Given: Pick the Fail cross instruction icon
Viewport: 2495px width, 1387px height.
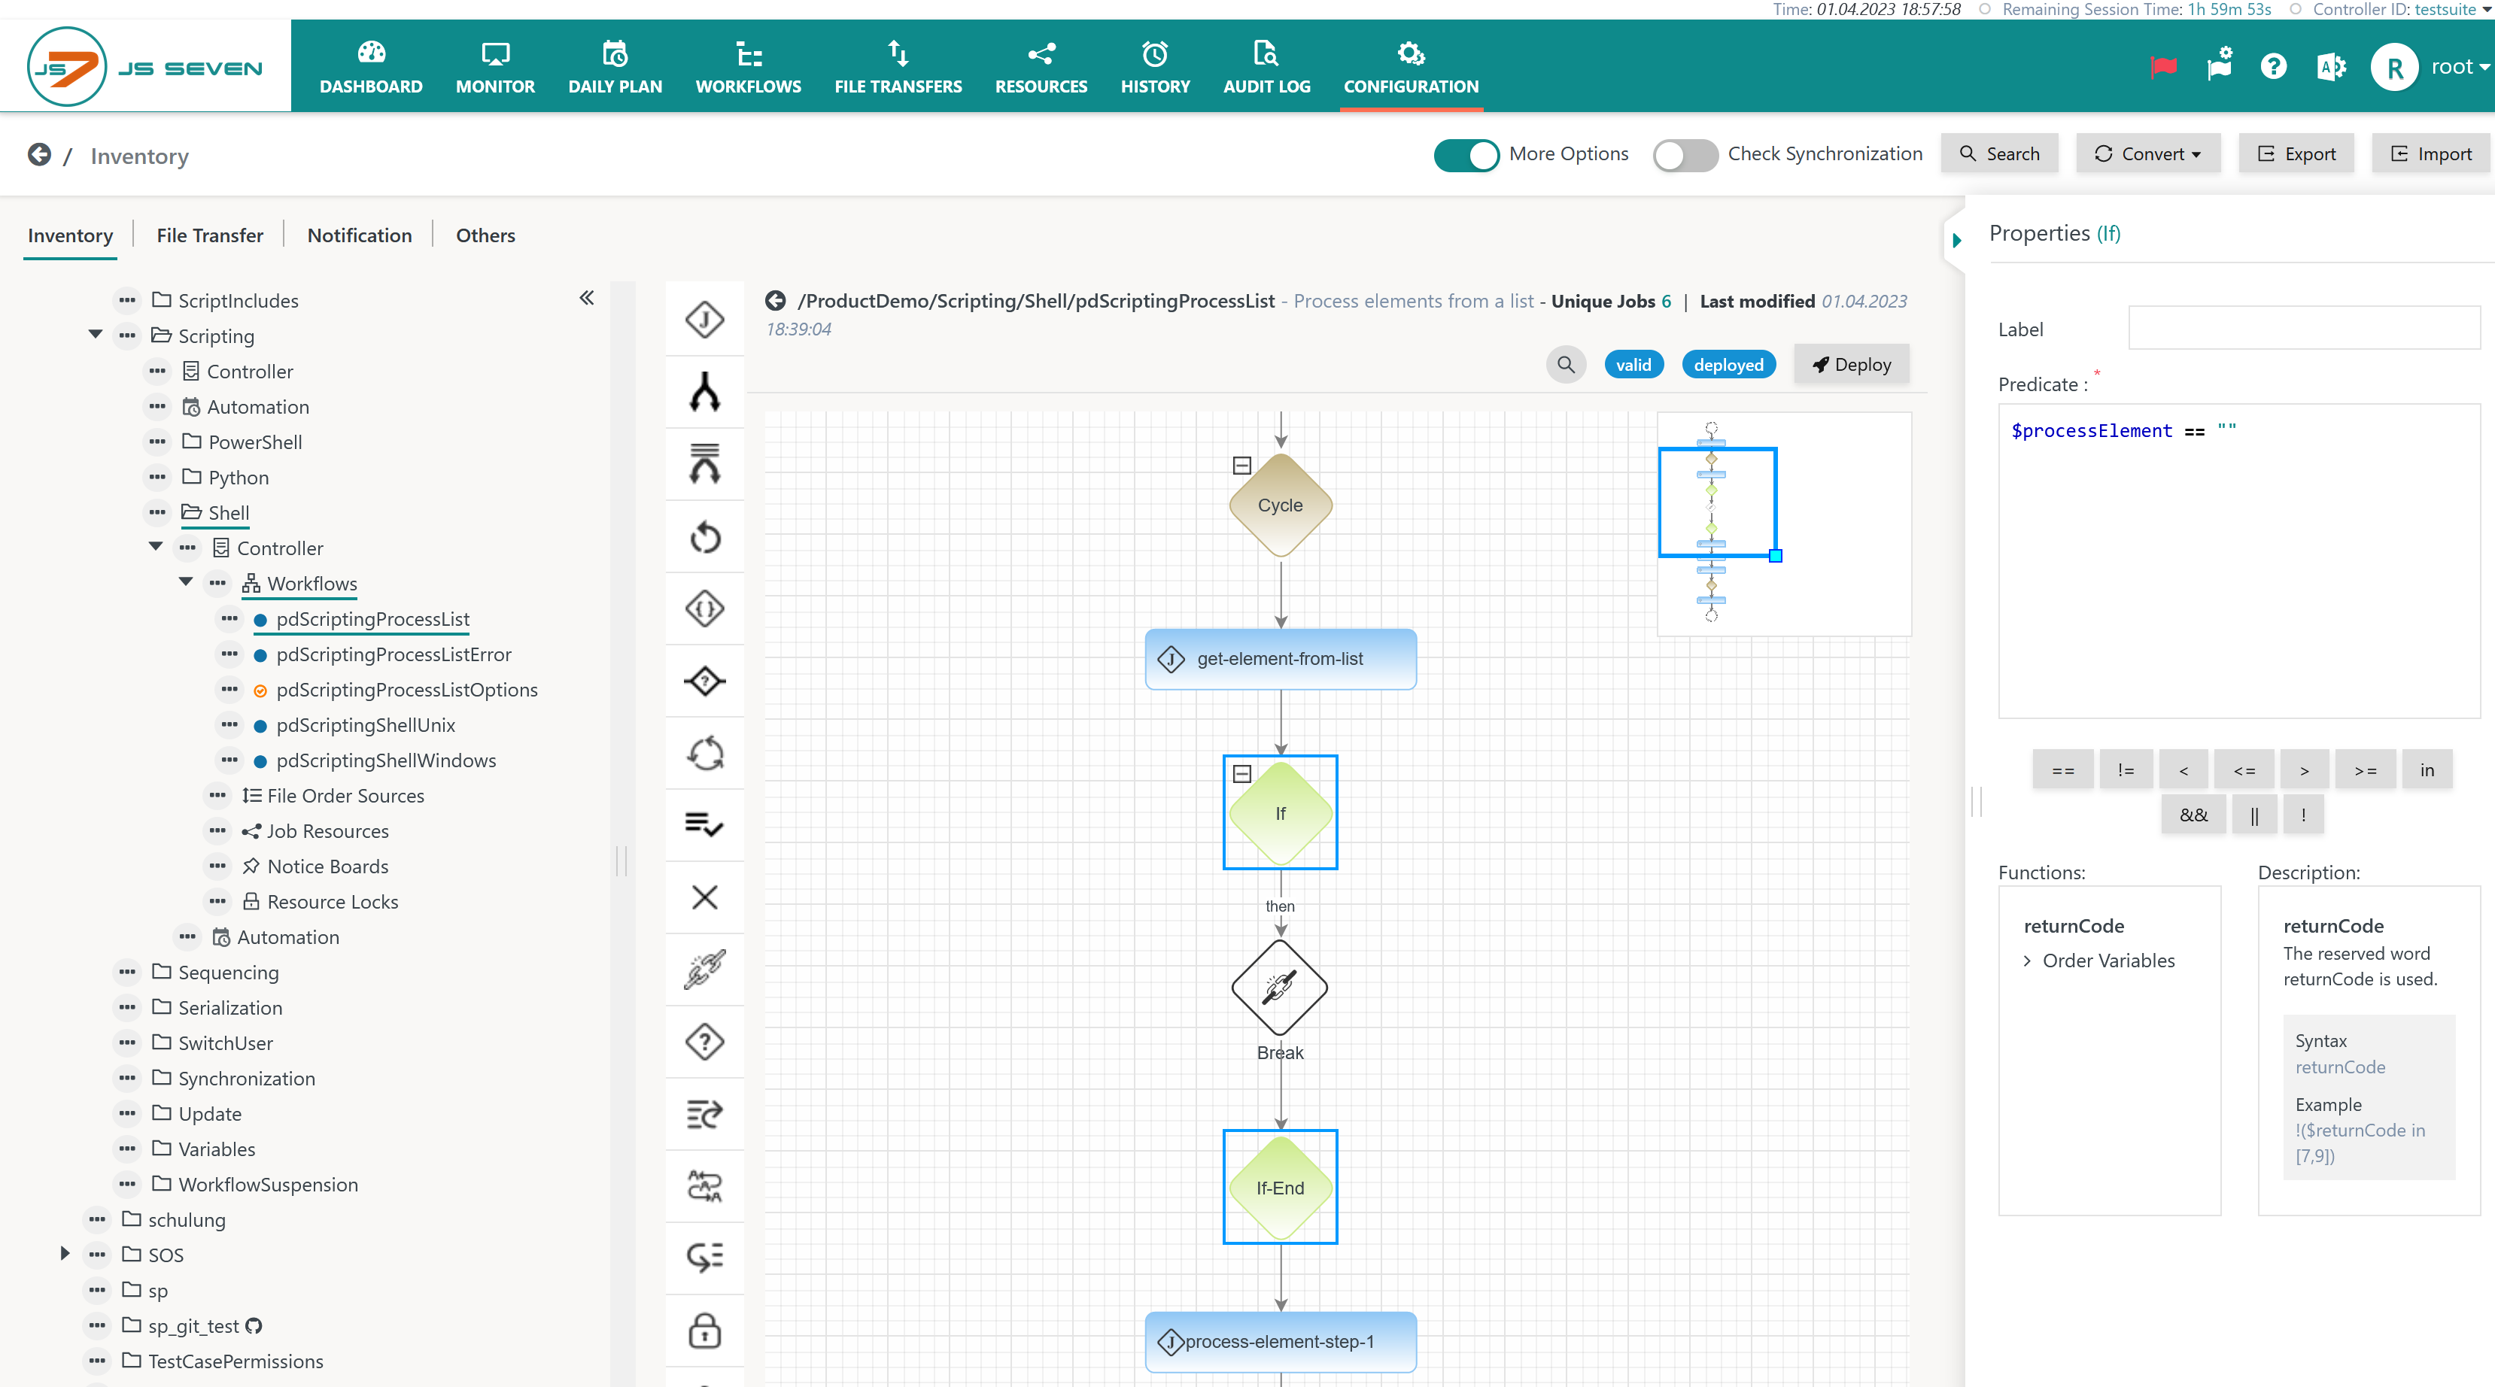Looking at the screenshot, I should 704,897.
